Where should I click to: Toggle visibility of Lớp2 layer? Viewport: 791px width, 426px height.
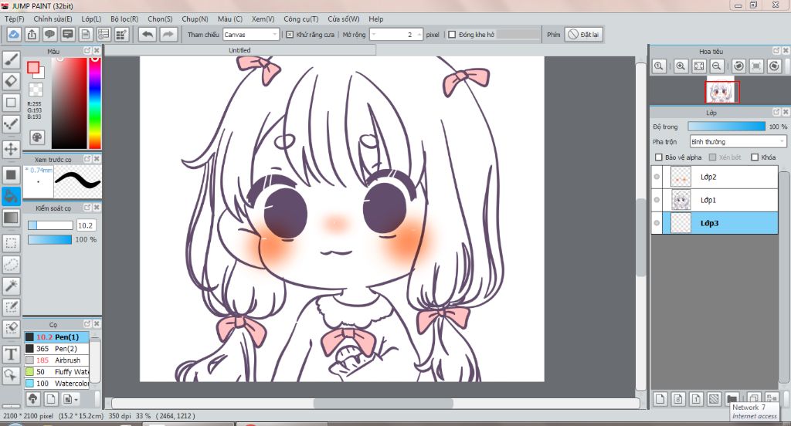tap(657, 177)
